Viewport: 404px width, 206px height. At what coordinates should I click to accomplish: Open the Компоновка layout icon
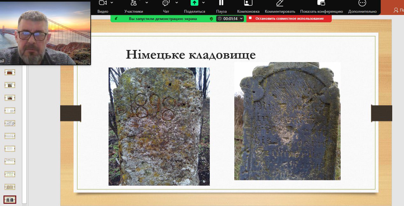coord(248,3)
